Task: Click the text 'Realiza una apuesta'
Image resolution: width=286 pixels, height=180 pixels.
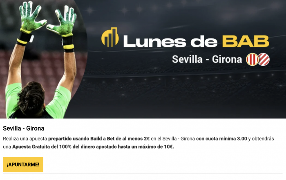Action: tap(25, 139)
